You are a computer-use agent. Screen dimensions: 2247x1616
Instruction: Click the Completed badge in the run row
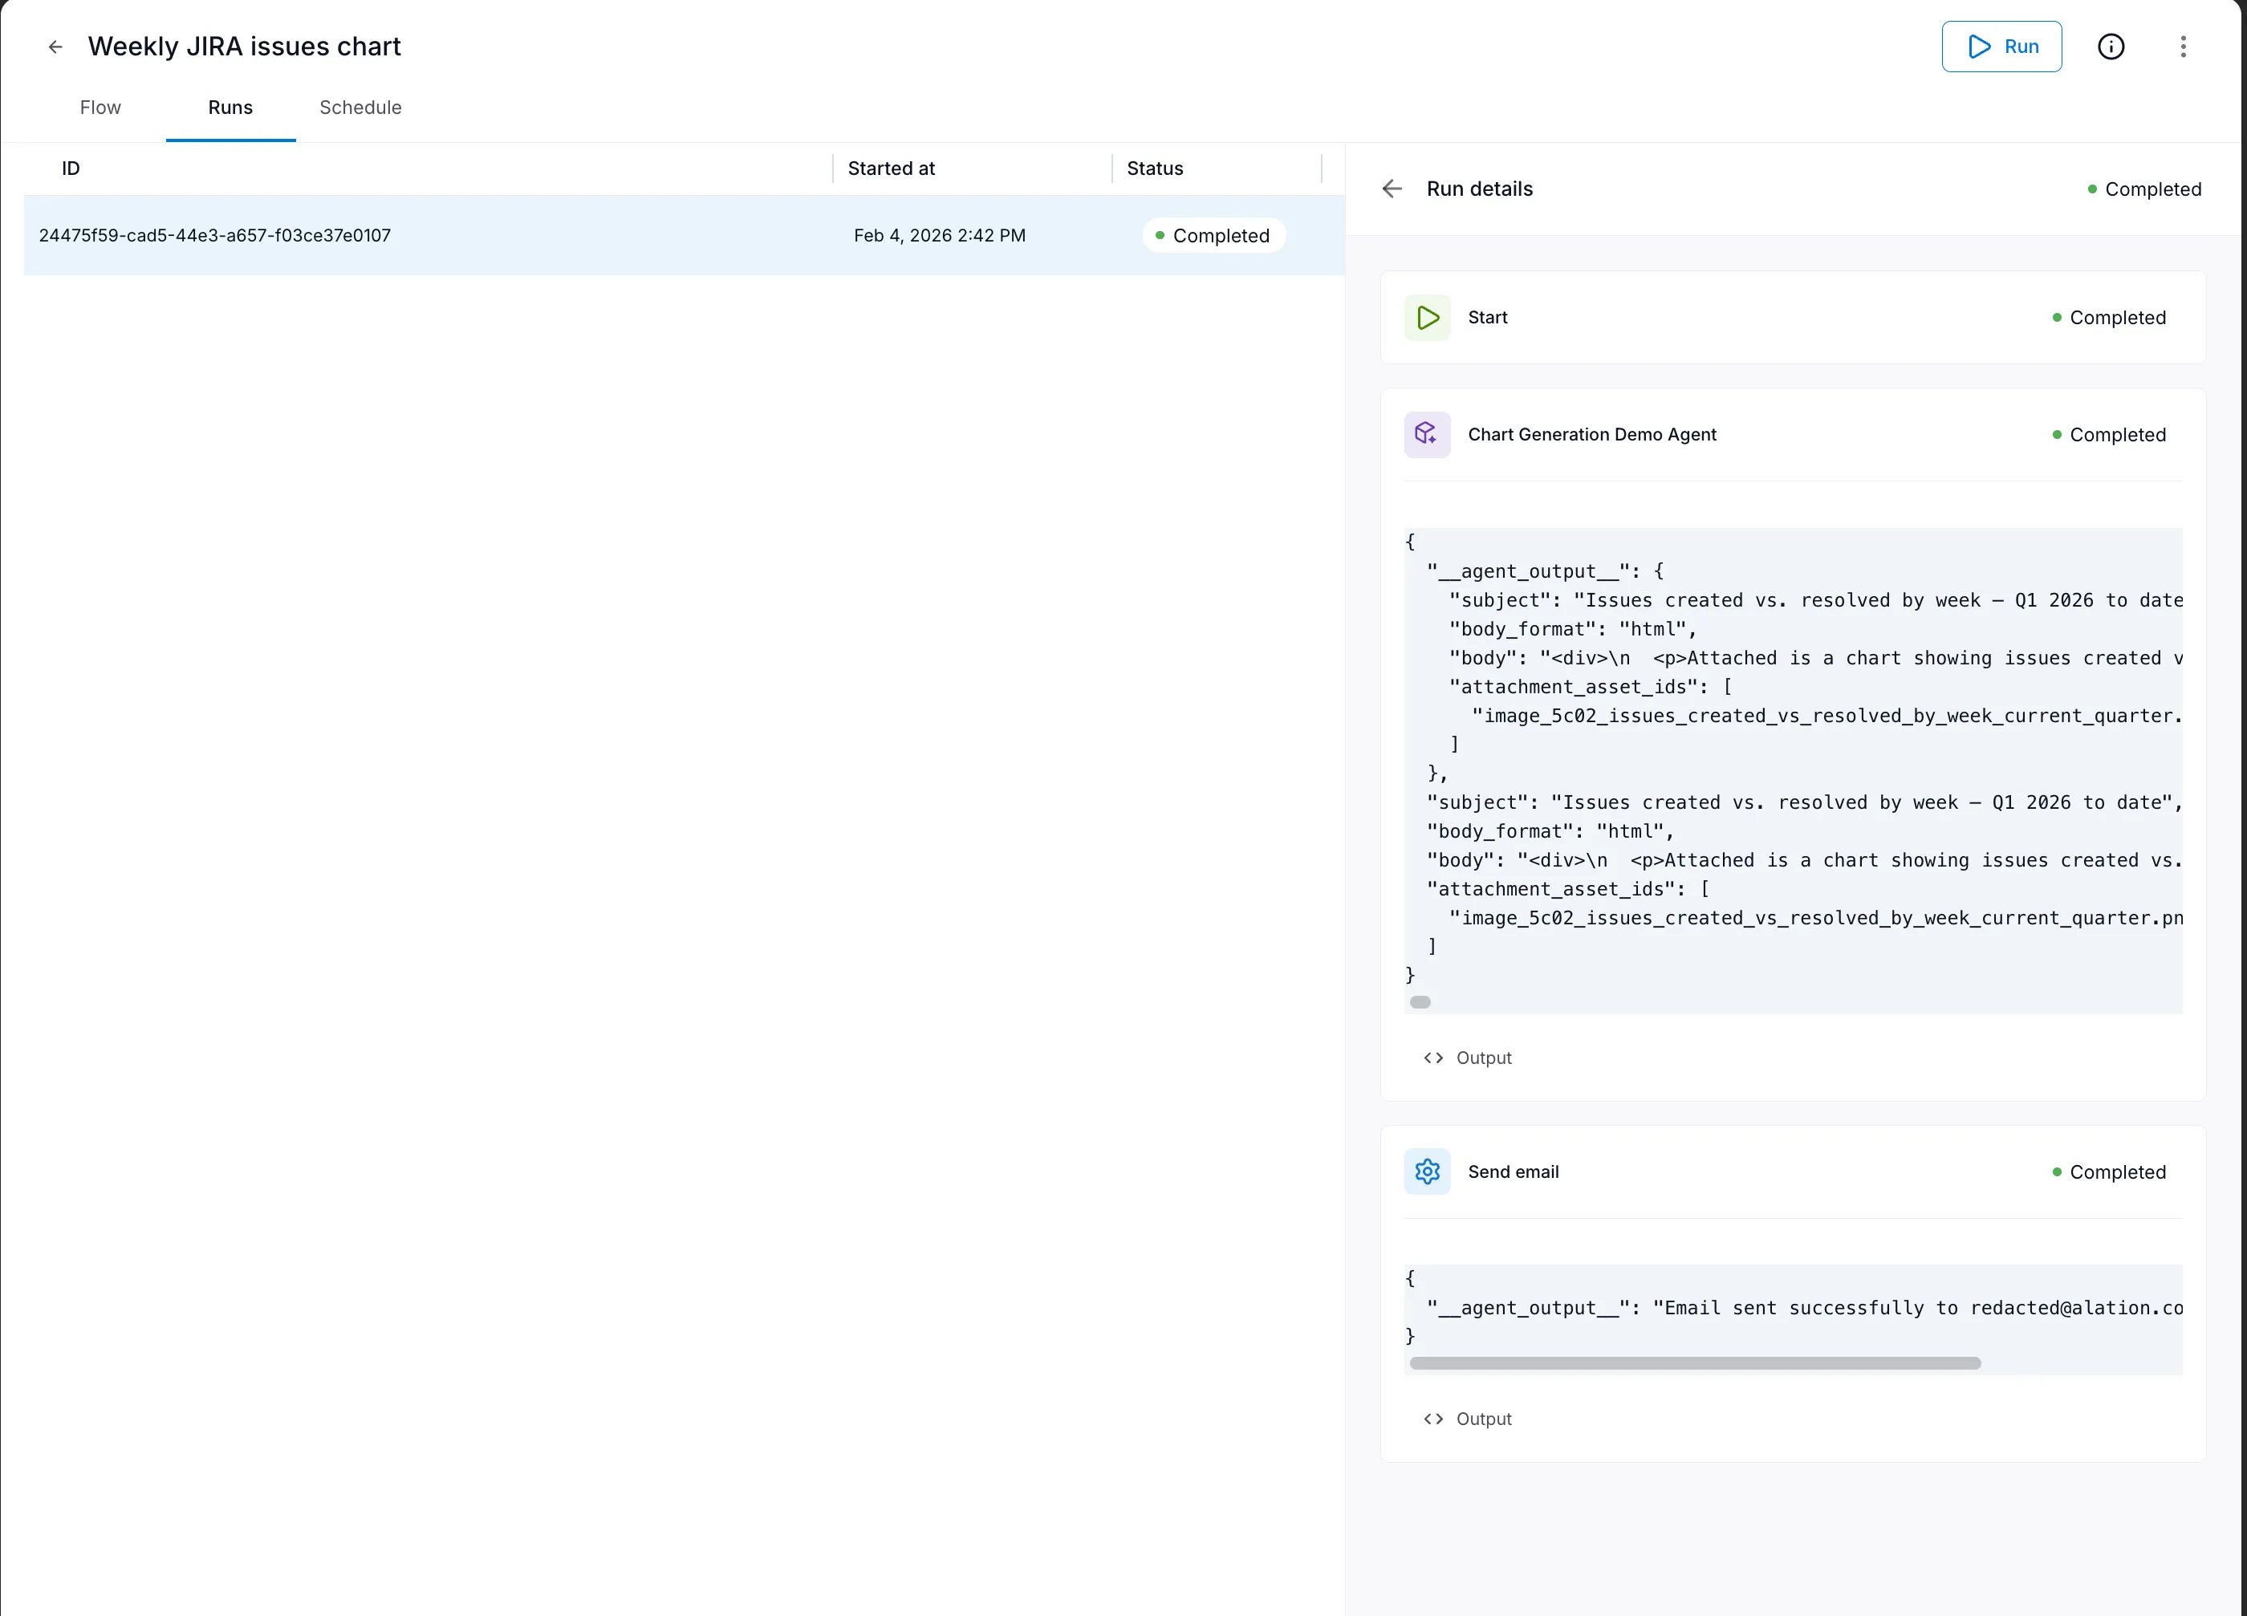tap(1213, 235)
